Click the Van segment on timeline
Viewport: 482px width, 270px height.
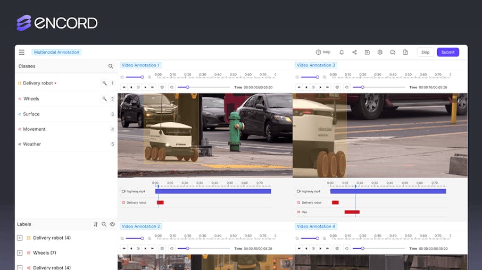[352, 212]
